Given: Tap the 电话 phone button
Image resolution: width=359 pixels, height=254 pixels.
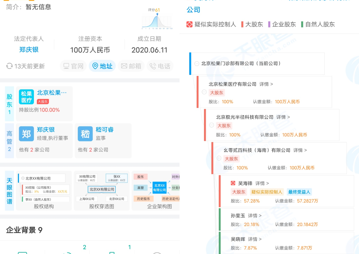Looking at the screenshot, I should [x=160, y=66].
